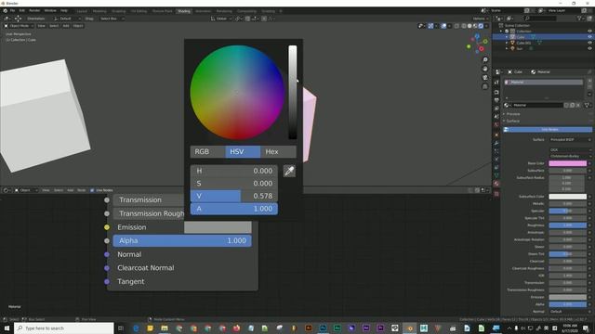Open viewport Add menu
595x334 pixels.
[x=66, y=26]
